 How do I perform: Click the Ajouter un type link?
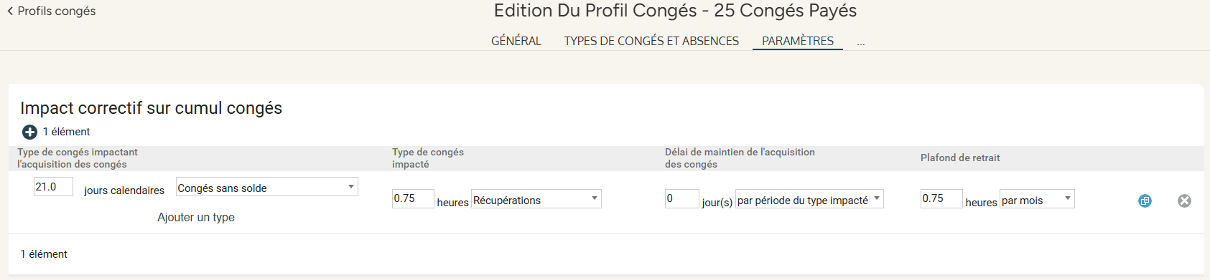pyautogui.click(x=196, y=217)
